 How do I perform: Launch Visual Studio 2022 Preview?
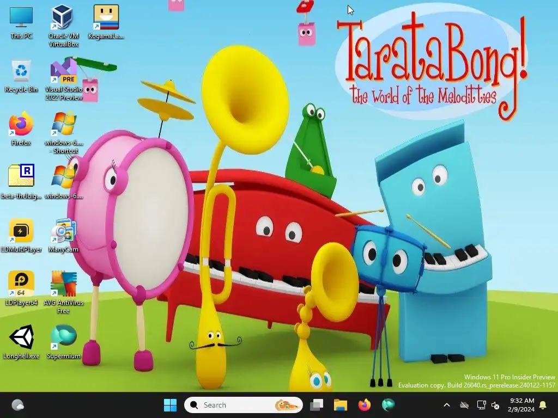point(64,80)
